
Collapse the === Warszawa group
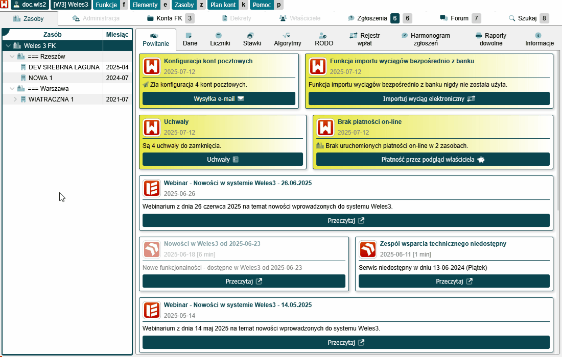point(12,89)
